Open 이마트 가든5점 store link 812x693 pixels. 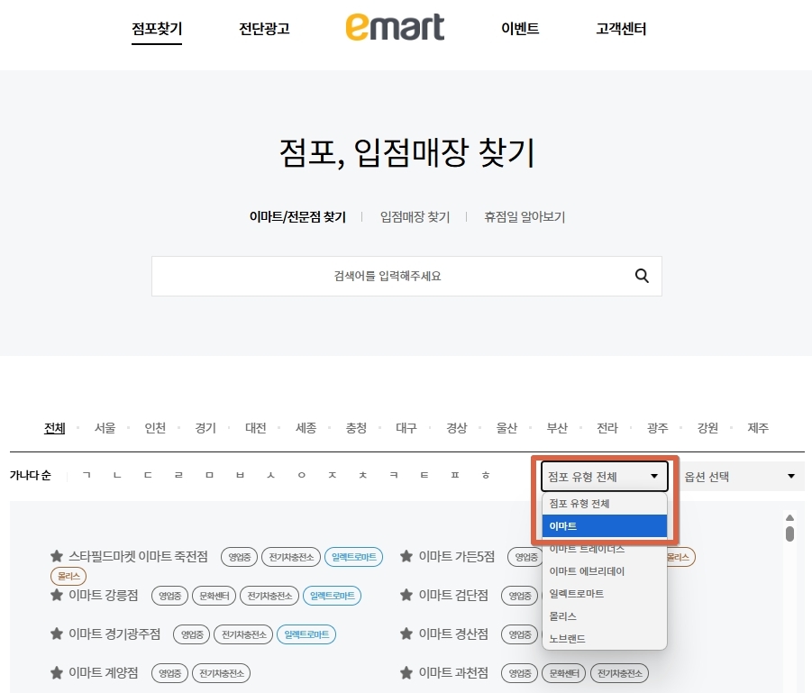457,556
